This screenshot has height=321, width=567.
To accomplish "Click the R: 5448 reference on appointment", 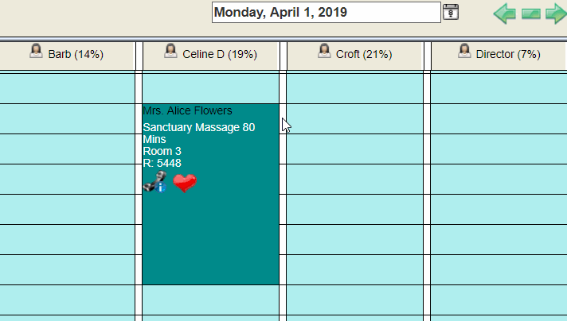I will click(162, 163).
